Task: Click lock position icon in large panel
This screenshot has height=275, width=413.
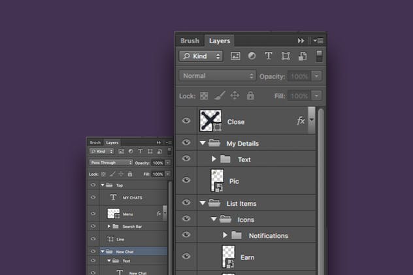Action: pos(235,96)
